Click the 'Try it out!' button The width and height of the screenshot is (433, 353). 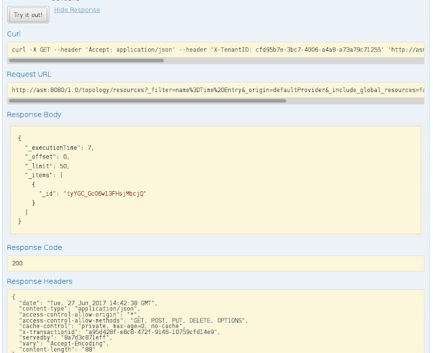coord(28,15)
